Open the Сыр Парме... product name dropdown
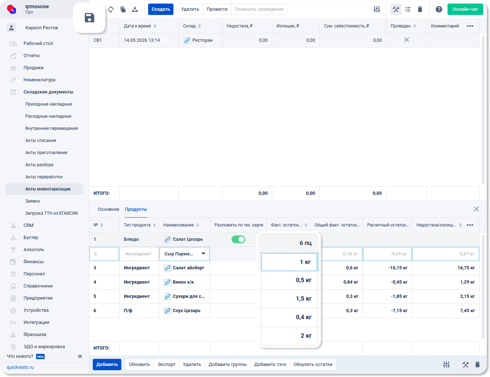Viewport: 490px width, 377px height. [185, 254]
